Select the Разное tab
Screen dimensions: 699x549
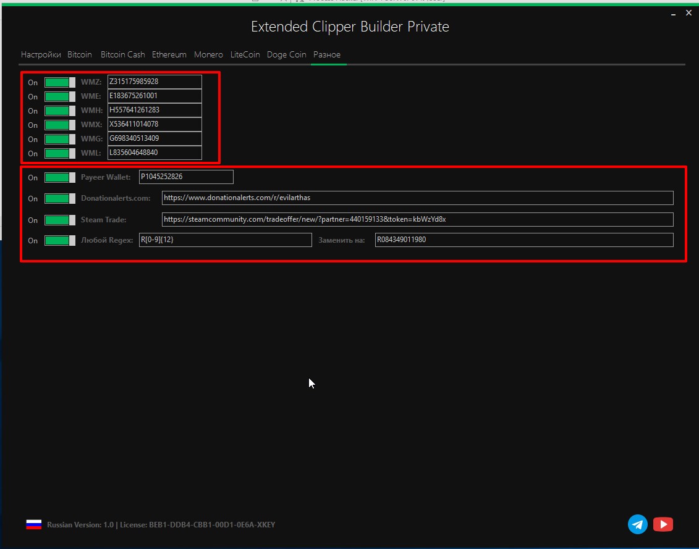coord(327,55)
